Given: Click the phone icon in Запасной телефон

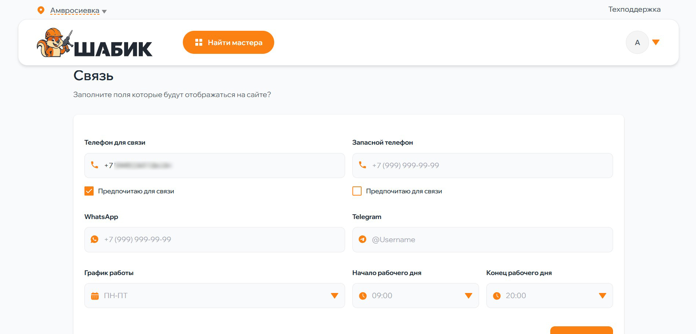Looking at the screenshot, I should click(363, 165).
